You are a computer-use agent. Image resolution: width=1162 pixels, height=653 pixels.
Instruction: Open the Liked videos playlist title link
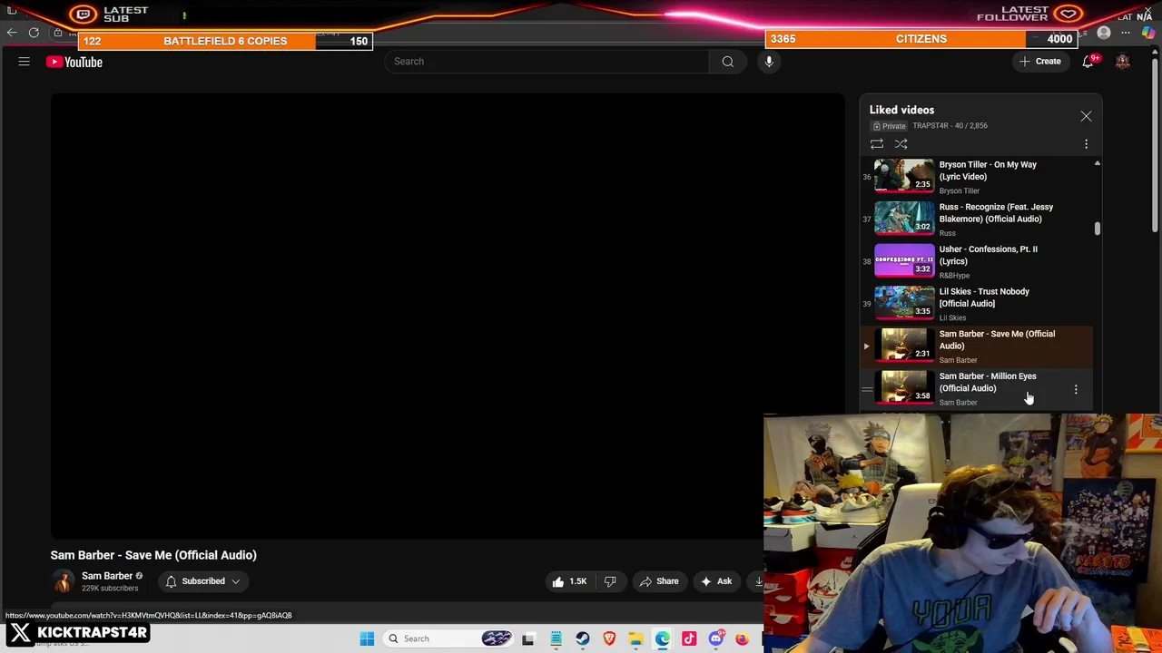pos(901,110)
